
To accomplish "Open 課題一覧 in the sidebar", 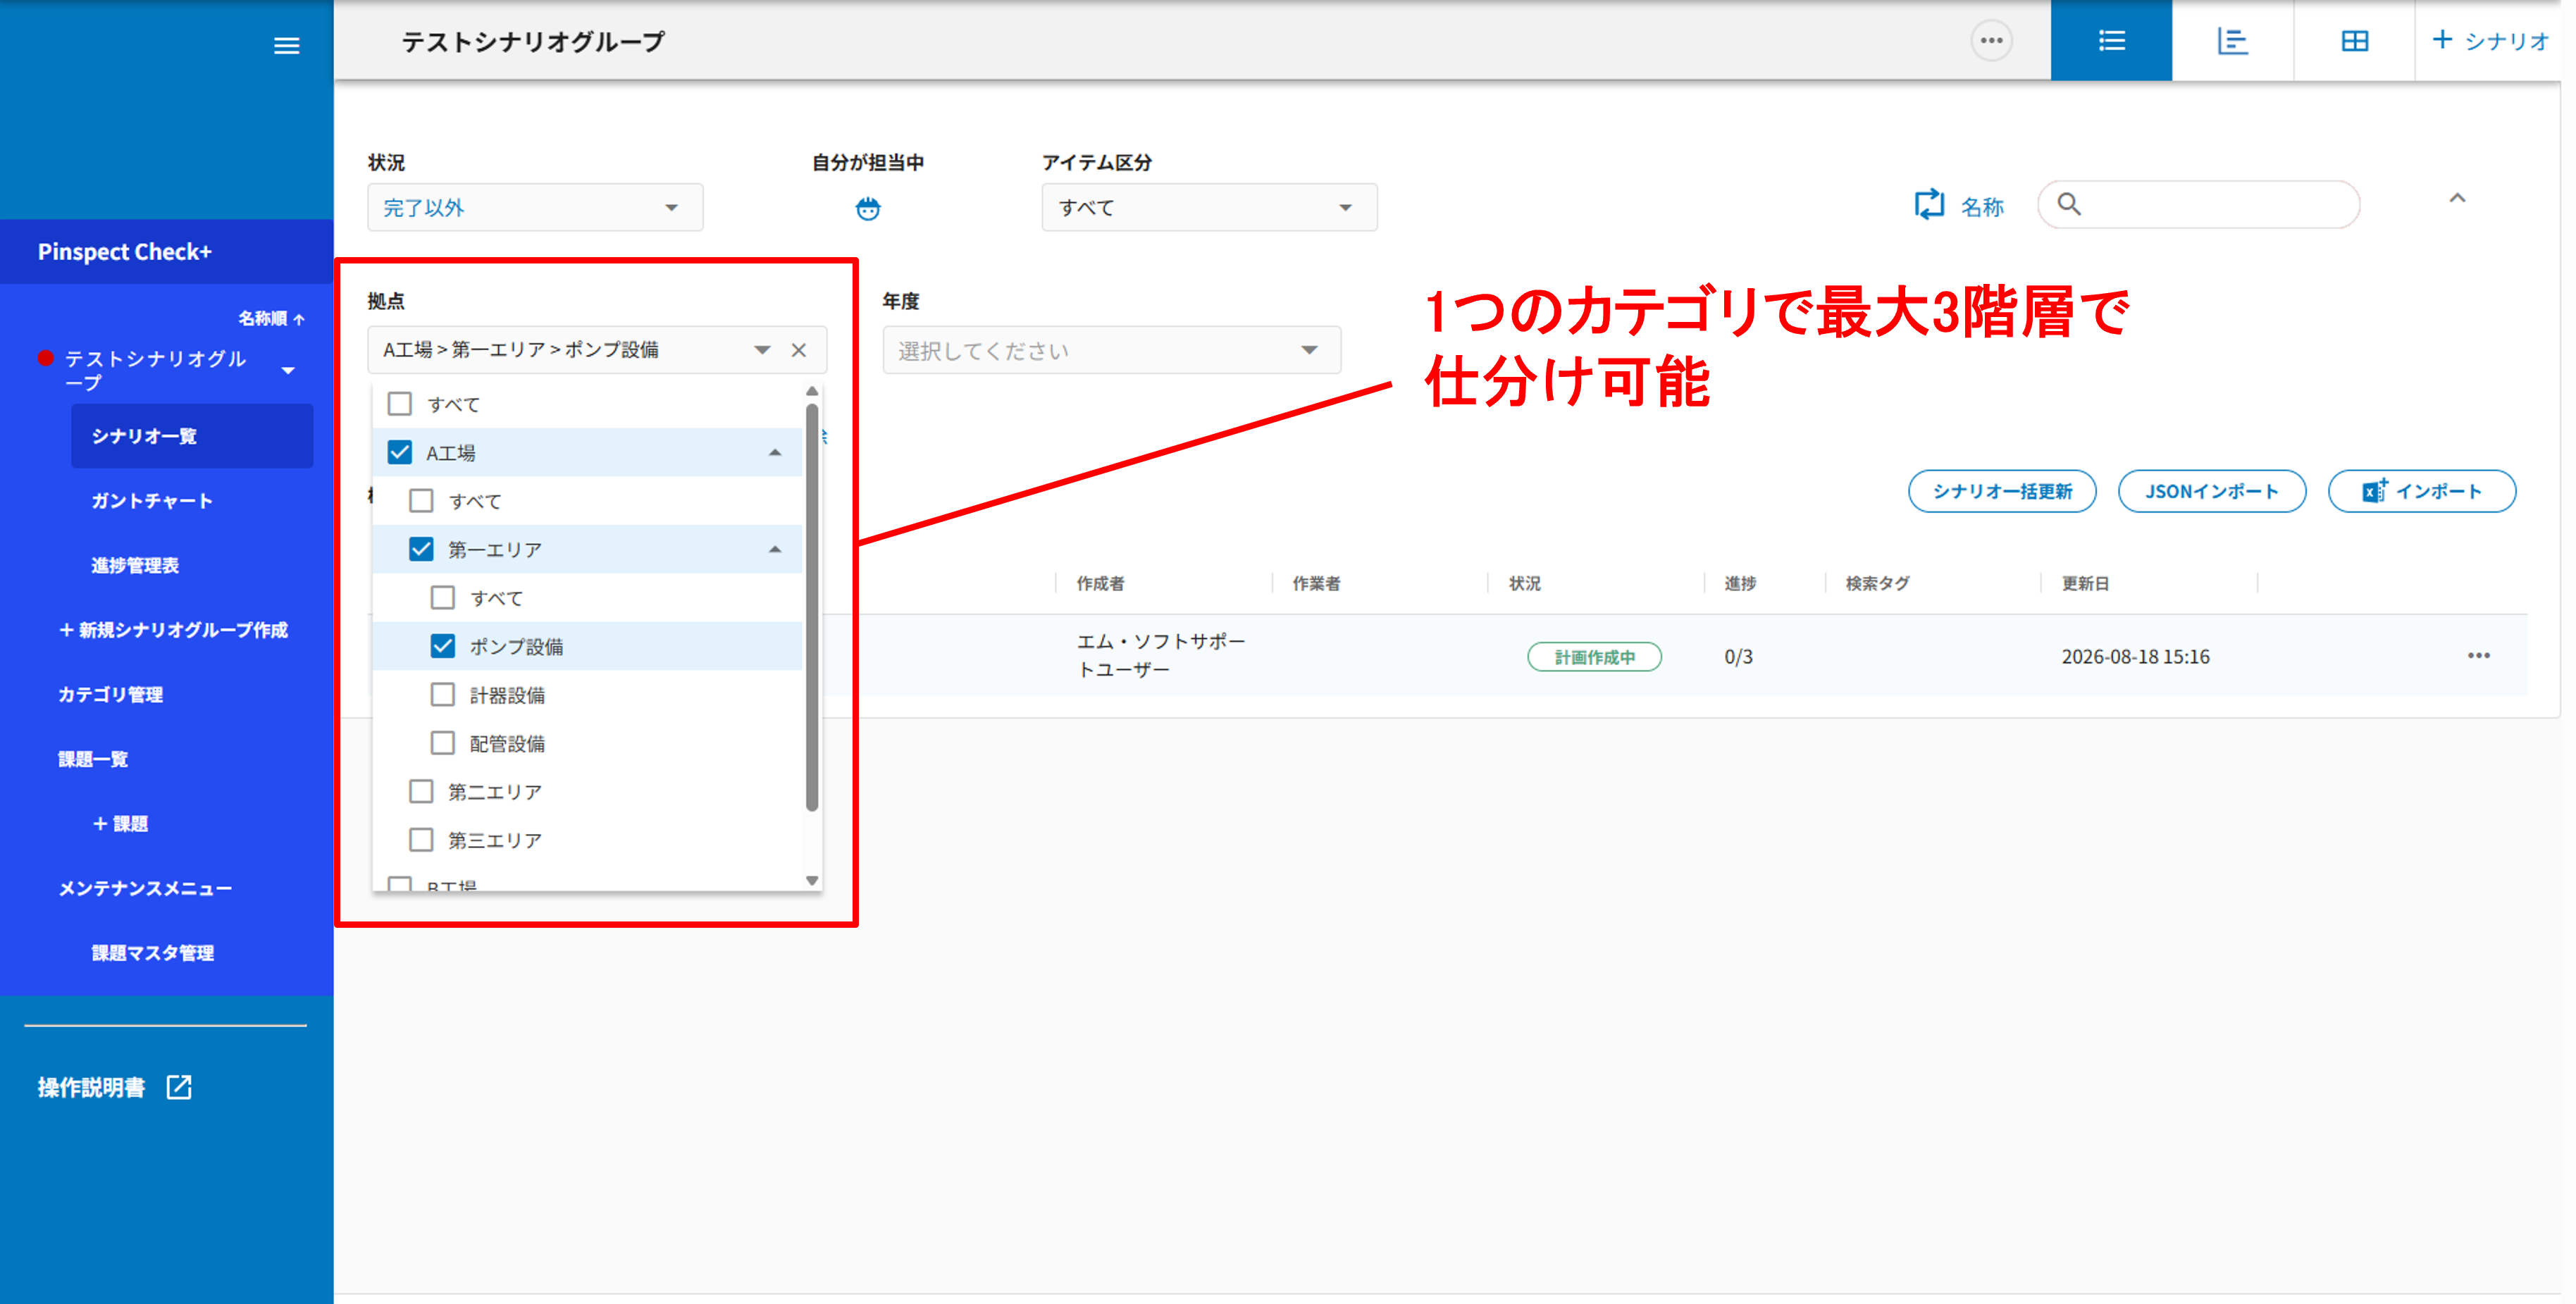I will pos(93,759).
